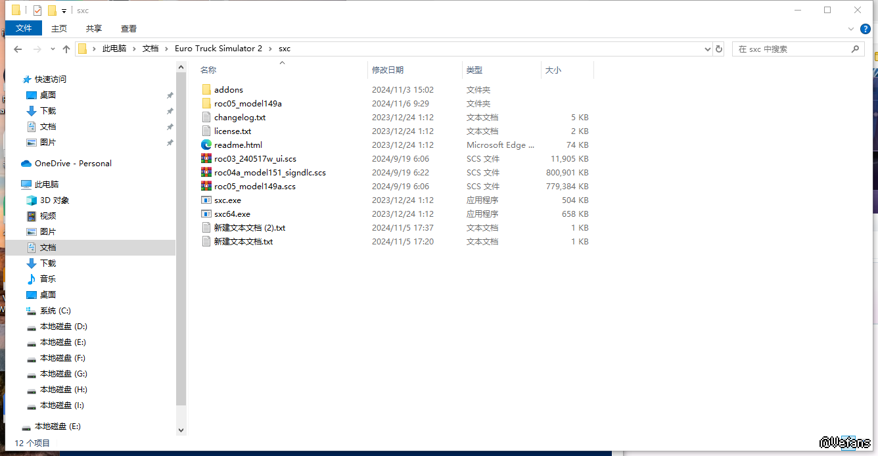This screenshot has height=456, width=878.
Task: Open 系统 (C:) drive
Action: coord(55,310)
